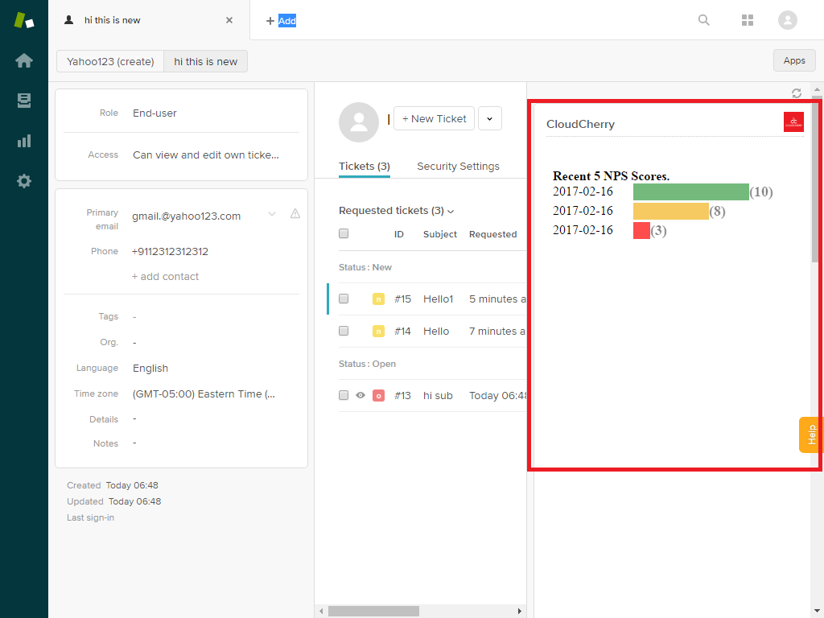The image size is (824, 618).
Task: Expand the dropdown arrow beside New Ticket
Action: click(490, 118)
